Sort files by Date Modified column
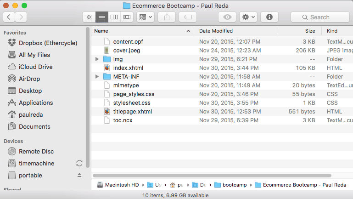 [x=216, y=31]
